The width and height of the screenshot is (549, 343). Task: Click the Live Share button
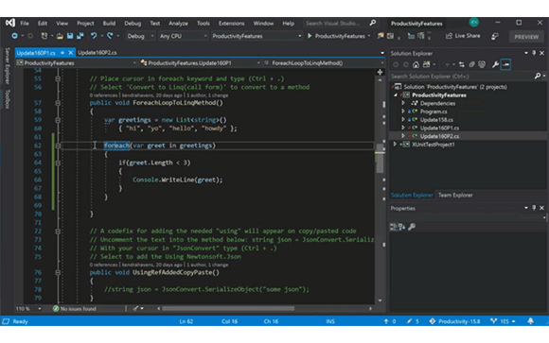[463, 36]
